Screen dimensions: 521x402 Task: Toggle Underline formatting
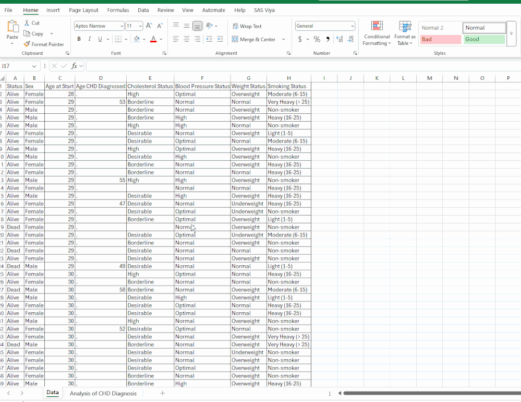click(100, 39)
